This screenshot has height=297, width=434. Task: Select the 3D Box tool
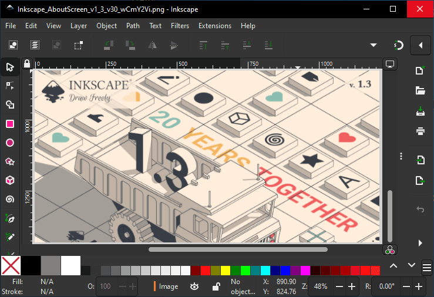click(9, 180)
